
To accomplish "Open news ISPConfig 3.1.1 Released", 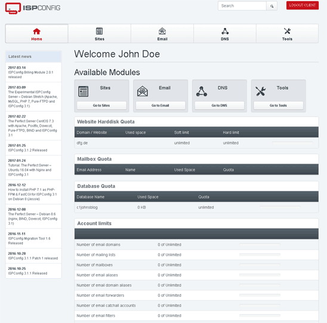I will pos(33,271).
